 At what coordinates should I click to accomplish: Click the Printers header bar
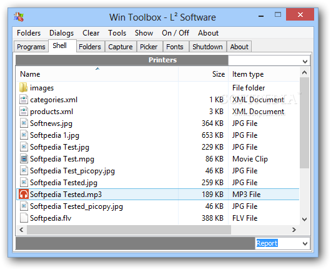tap(122, 60)
